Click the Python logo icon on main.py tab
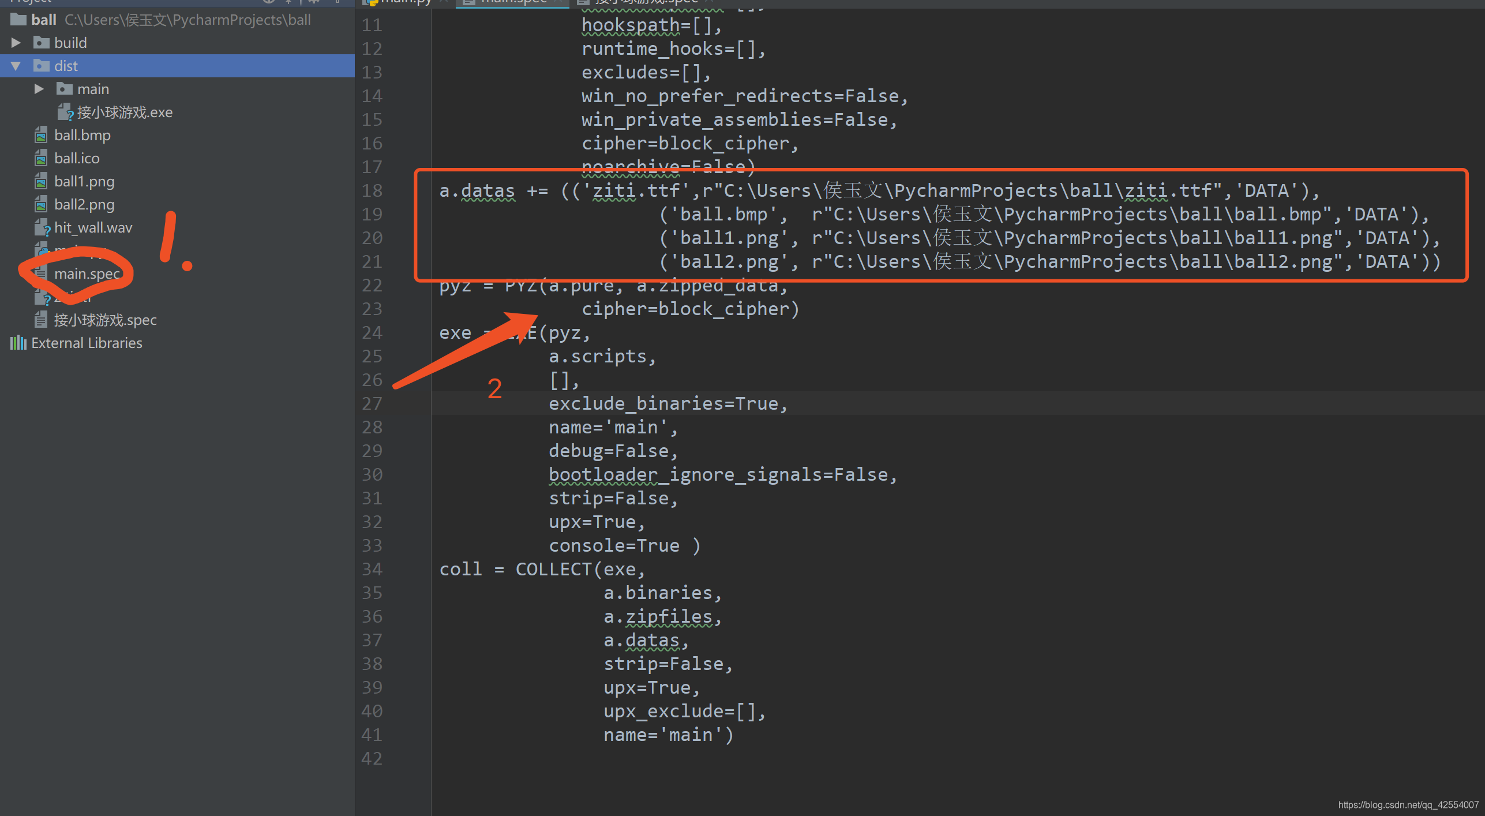 [x=372, y=2]
